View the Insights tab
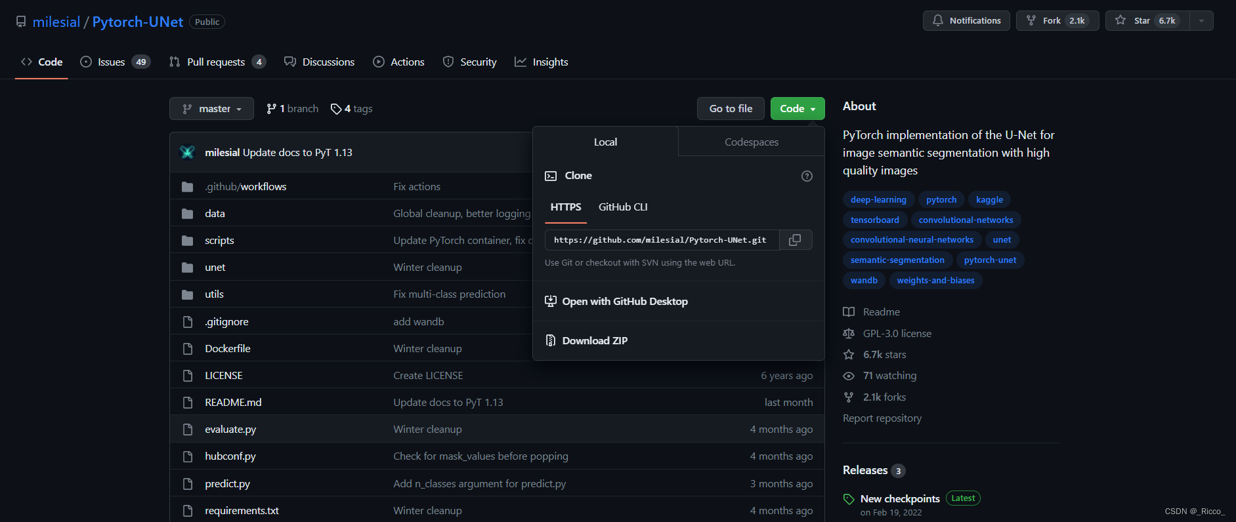The height and width of the screenshot is (522, 1236). pos(542,62)
